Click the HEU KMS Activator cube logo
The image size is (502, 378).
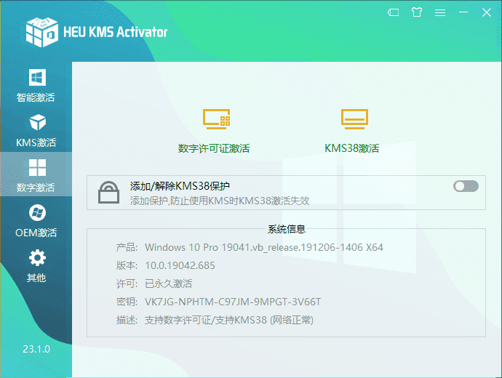coord(42,32)
